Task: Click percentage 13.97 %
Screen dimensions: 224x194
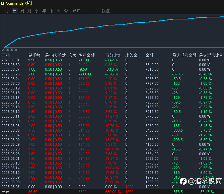Action: (x=112, y=140)
